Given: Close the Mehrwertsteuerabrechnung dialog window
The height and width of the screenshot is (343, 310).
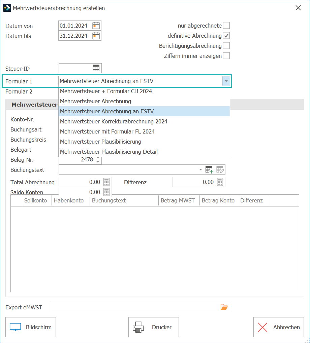Looking at the screenshot, I should 298,8.
